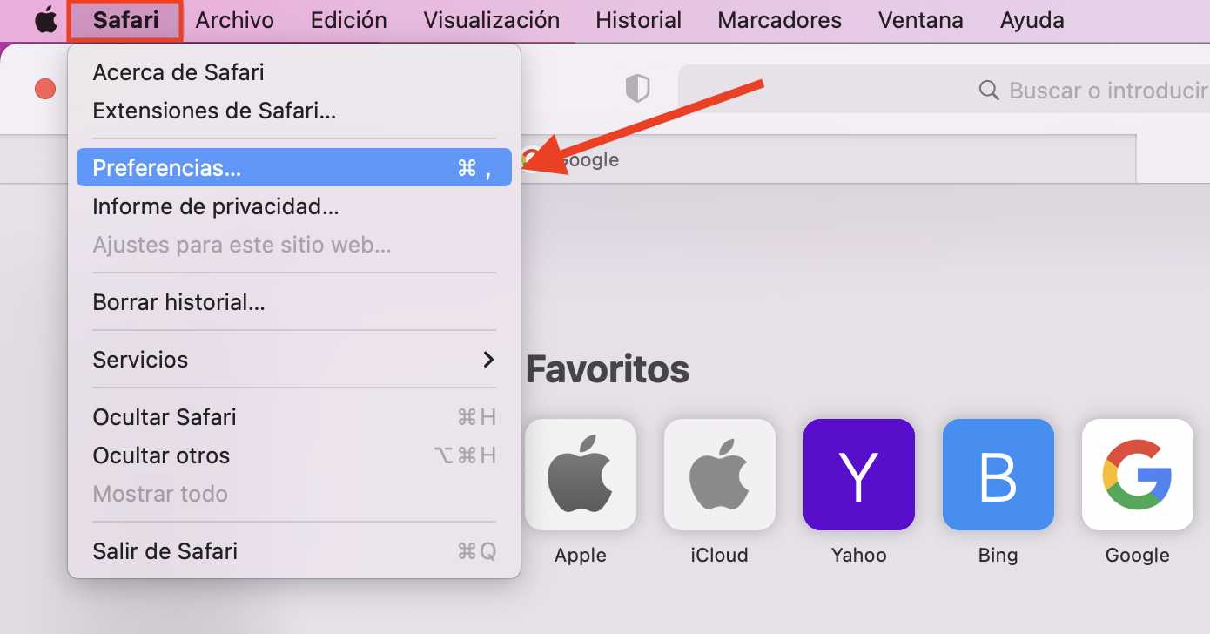Viewport: 1210px width, 634px height.
Task: Click the privacy shield icon in toolbar
Action: tap(638, 88)
